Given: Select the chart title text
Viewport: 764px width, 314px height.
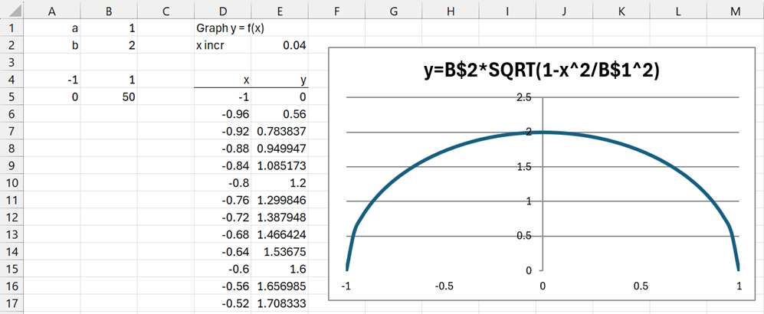Looking at the screenshot, I should (x=543, y=70).
